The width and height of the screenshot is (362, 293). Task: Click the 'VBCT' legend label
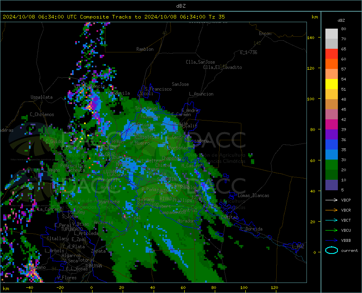(x=346, y=220)
